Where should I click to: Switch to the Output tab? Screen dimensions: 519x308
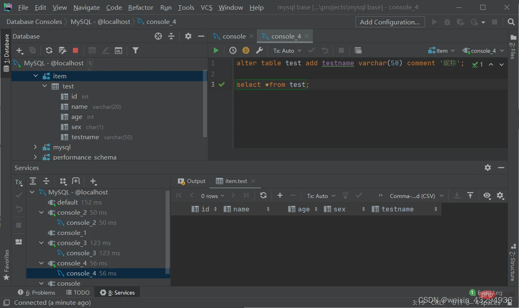(192, 181)
